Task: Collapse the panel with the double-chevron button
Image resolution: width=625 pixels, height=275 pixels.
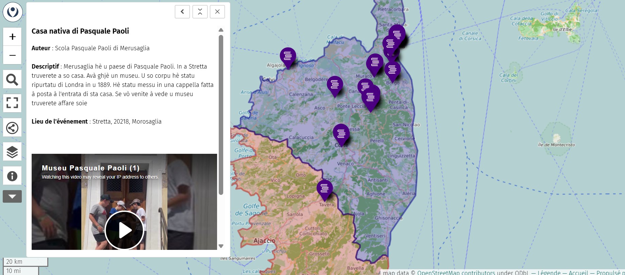Action: (x=200, y=12)
